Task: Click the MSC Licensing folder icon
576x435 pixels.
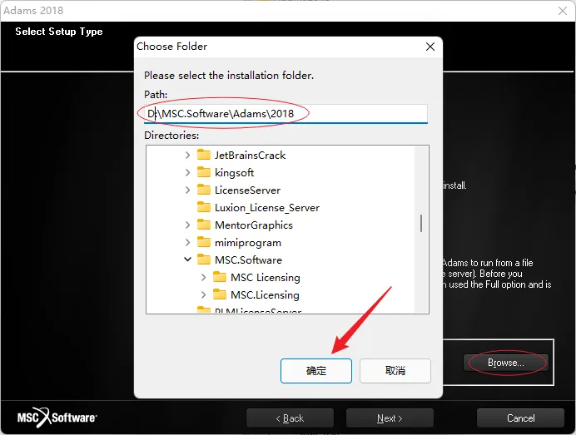Action: 220,277
